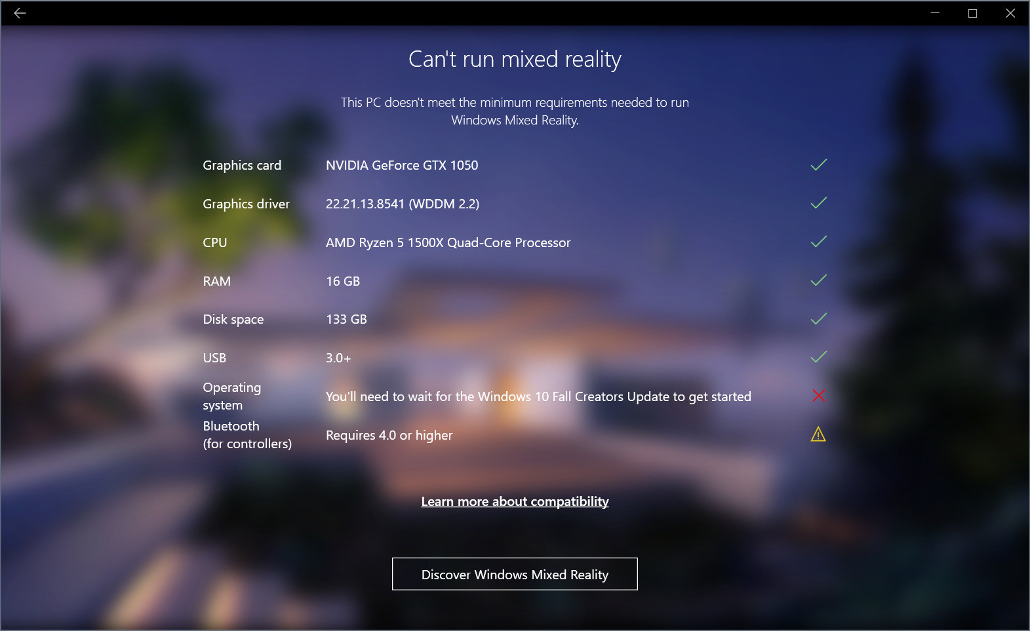Click the Fall Creators Update message
This screenshot has height=631, width=1030.
click(x=538, y=396)
